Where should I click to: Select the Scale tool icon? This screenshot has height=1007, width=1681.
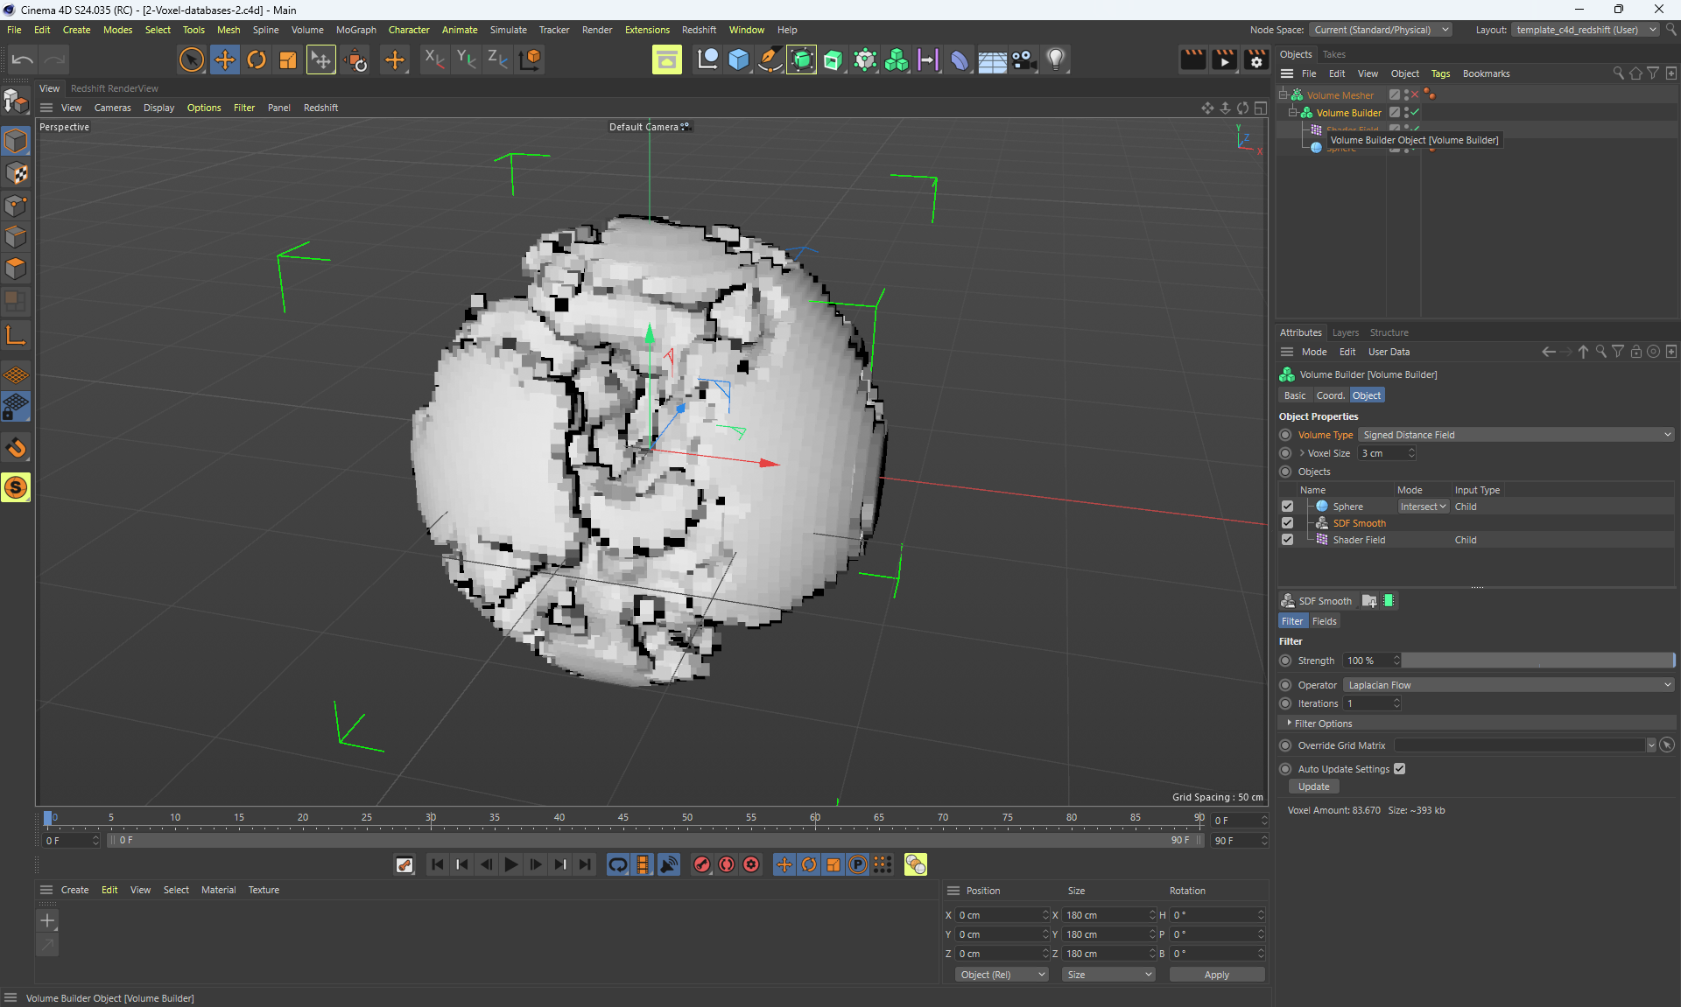click(287, 59)
